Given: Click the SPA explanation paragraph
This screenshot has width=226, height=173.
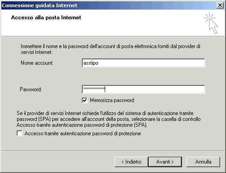Looking at the screenshot, I should pyautogui.click(x=109, y=119).
